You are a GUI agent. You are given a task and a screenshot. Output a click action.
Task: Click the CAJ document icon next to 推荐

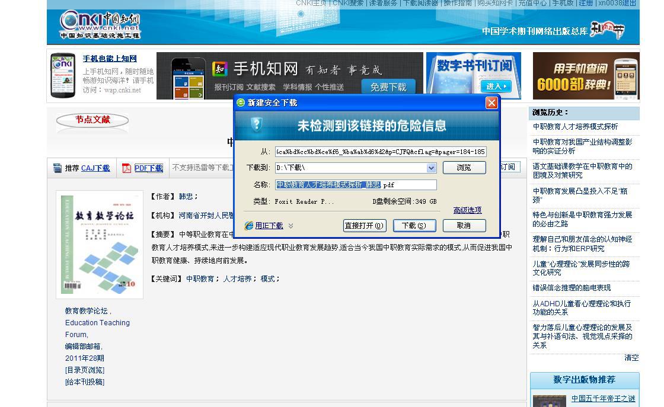58,168
